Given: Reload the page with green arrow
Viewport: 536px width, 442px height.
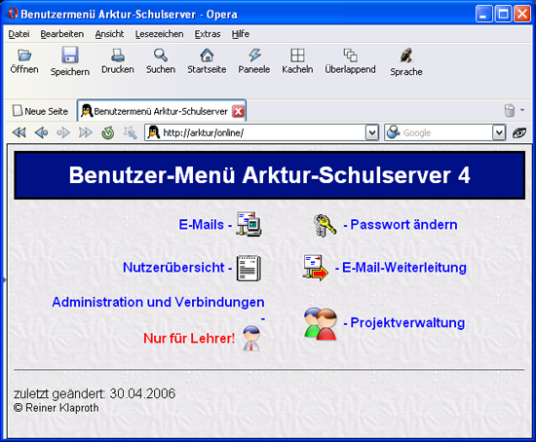Looking at the screenshot, I should [x=107, y=132].
